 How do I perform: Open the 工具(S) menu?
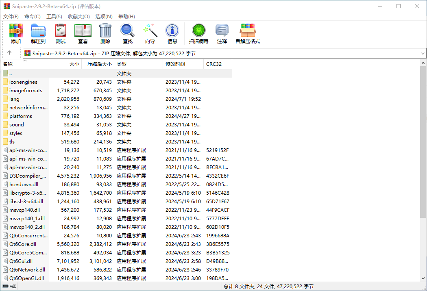pos(54,17)
